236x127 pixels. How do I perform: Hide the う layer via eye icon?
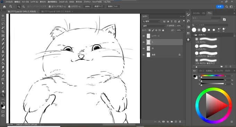(144, 42)
